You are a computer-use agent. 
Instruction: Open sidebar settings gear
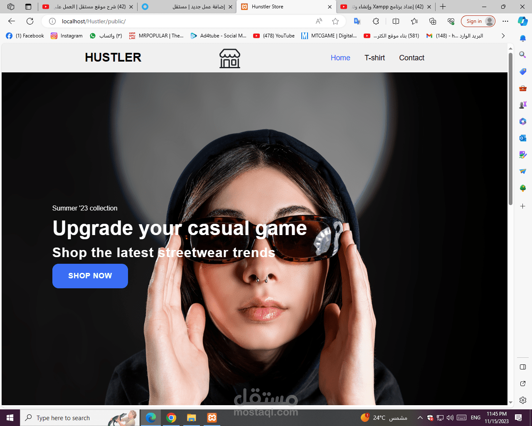[523, 400]
